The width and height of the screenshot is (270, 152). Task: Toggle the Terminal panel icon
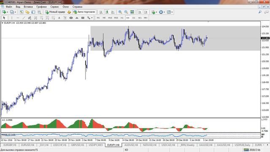[39, 12]
